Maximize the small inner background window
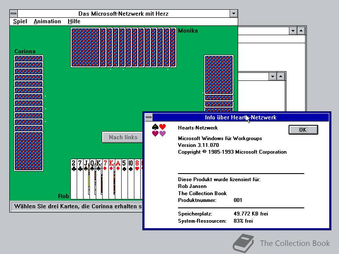 click(281, 77)
